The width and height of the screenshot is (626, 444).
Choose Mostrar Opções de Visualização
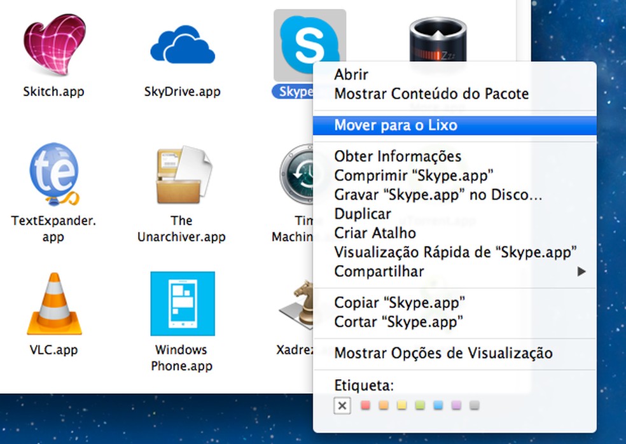(455, 353)
